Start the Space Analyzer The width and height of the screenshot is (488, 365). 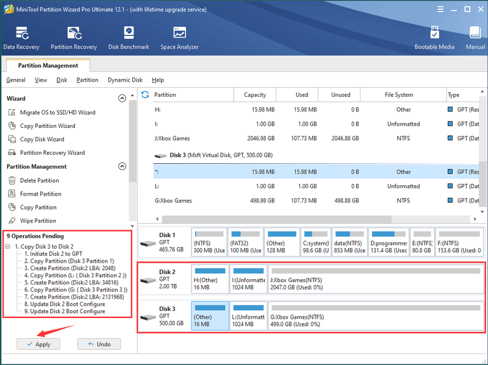tap(179, 38)
